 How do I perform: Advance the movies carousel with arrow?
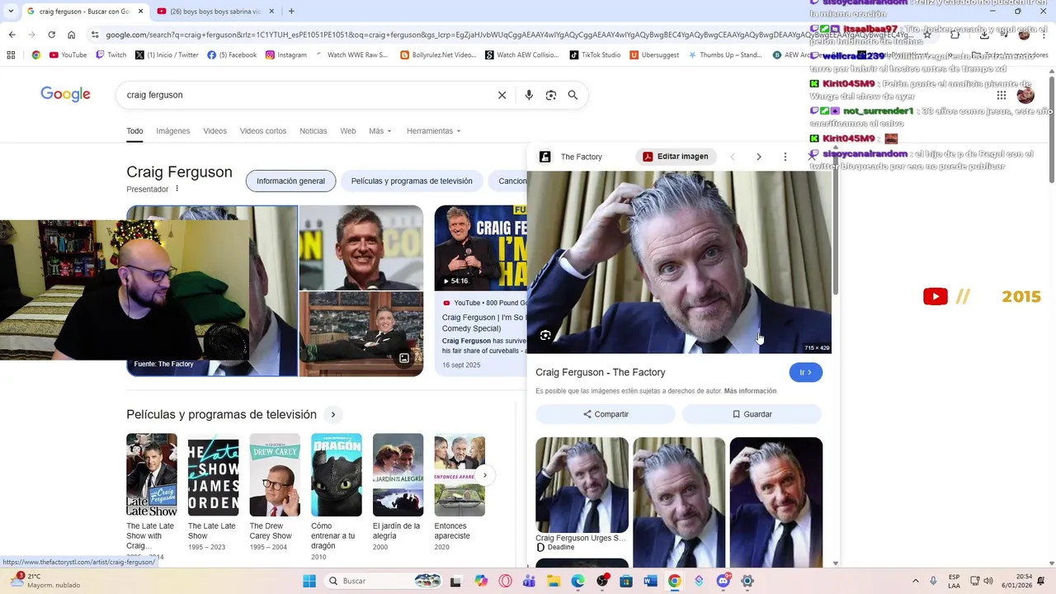pyautogui.click(x=485, y=474)
